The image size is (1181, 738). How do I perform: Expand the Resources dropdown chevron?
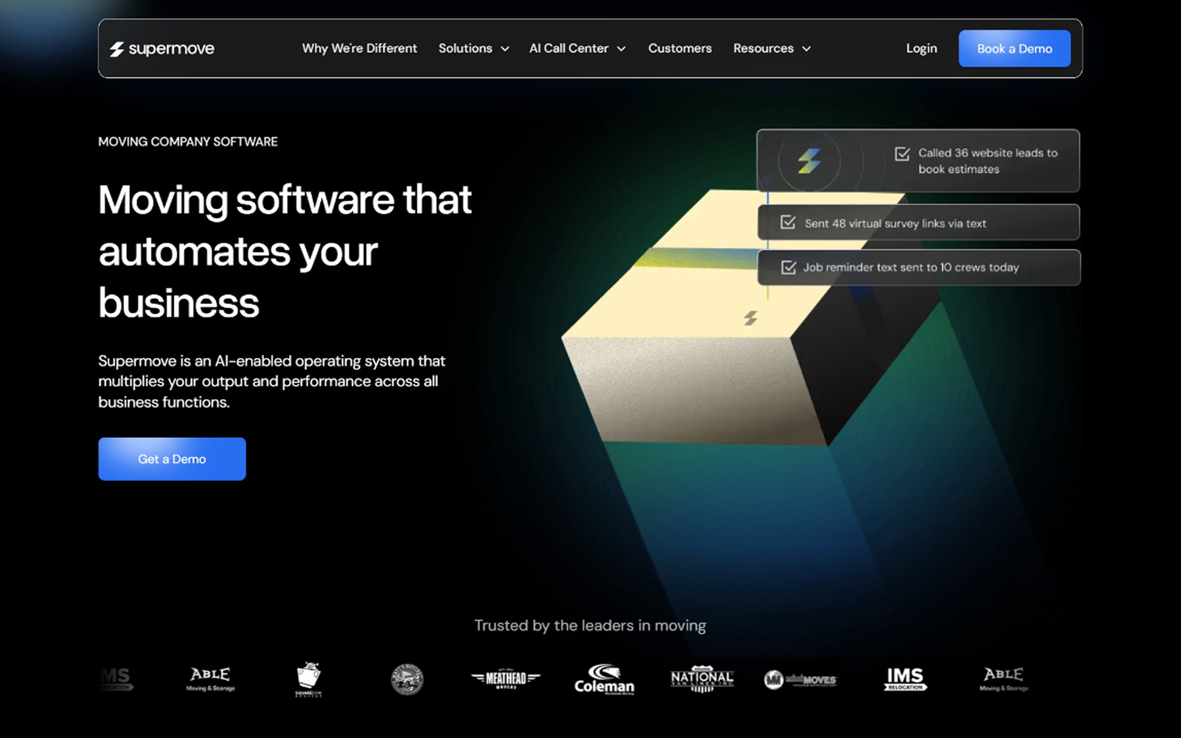[x=806, y=49]
